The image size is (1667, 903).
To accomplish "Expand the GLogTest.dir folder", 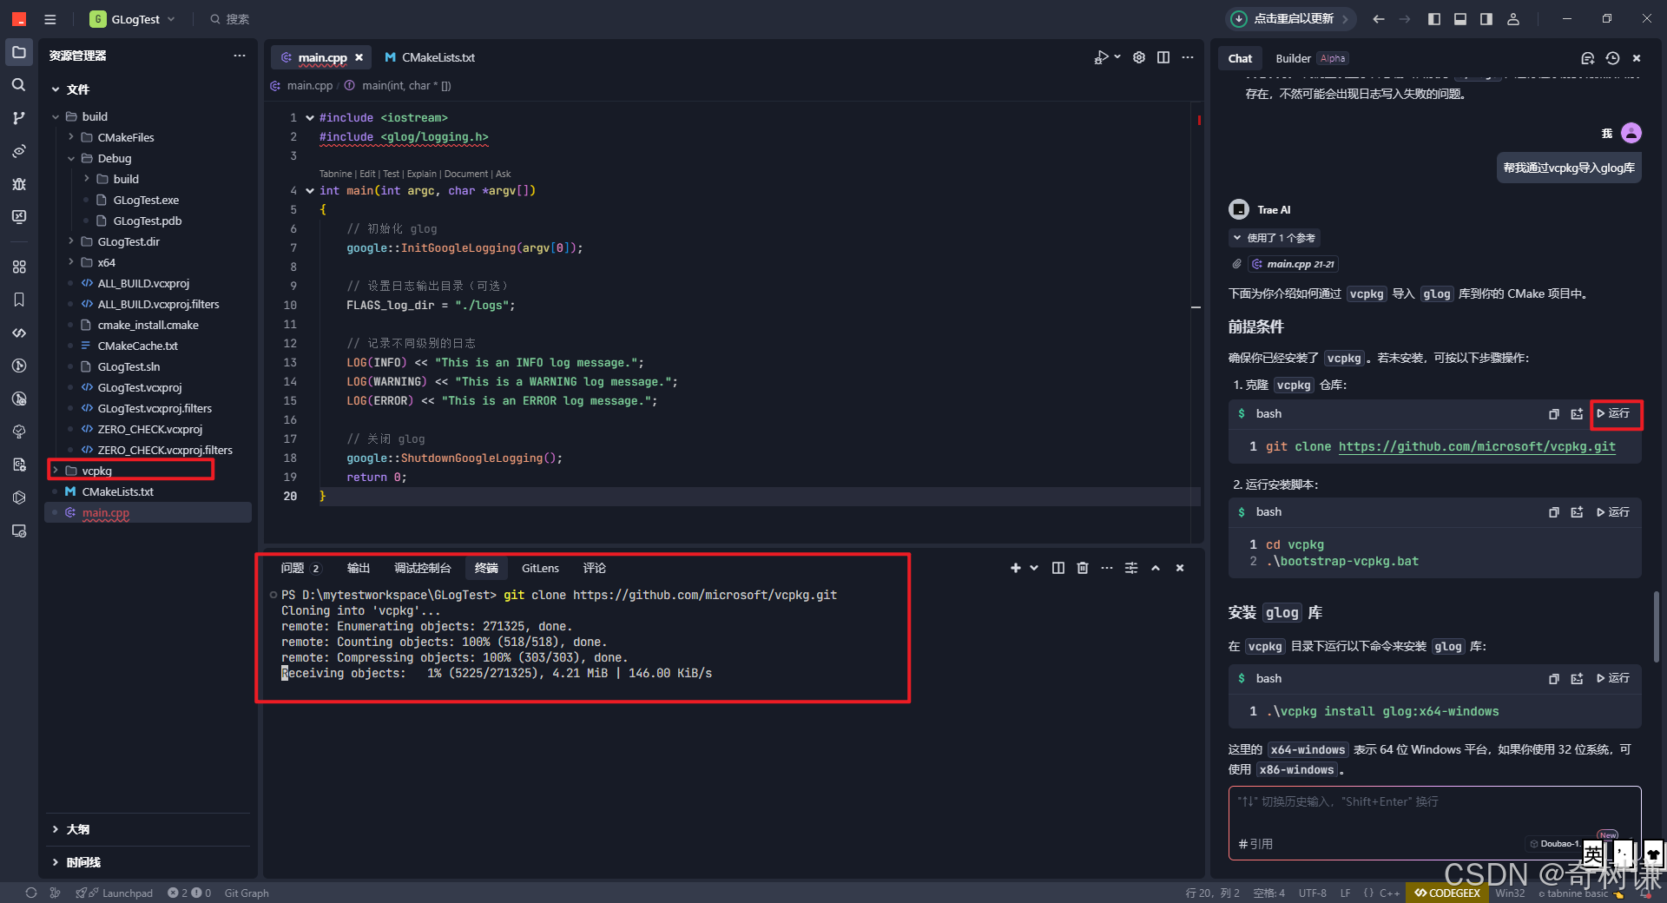I will click(71, 241).
